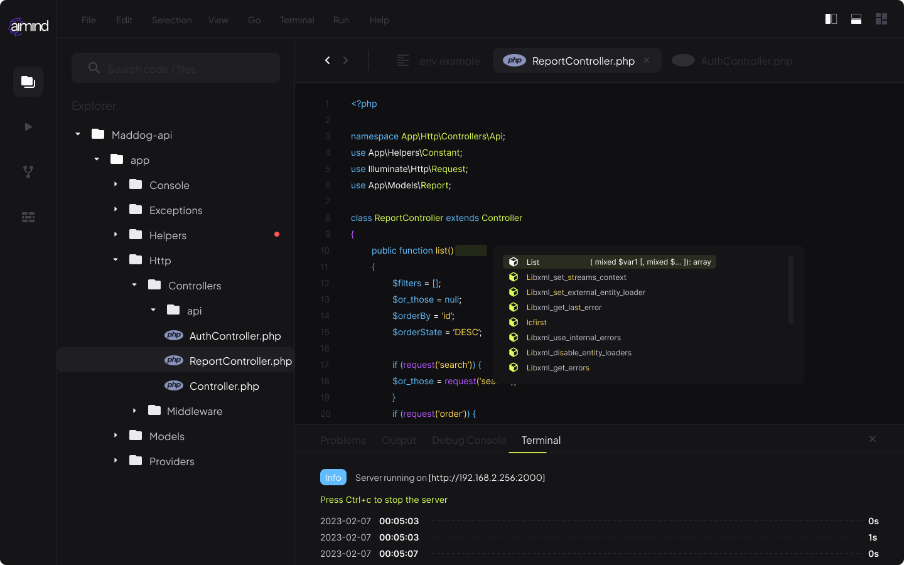Close the terminal panel
The height and width of the screenshot is (565, 904).
point(873,439)
